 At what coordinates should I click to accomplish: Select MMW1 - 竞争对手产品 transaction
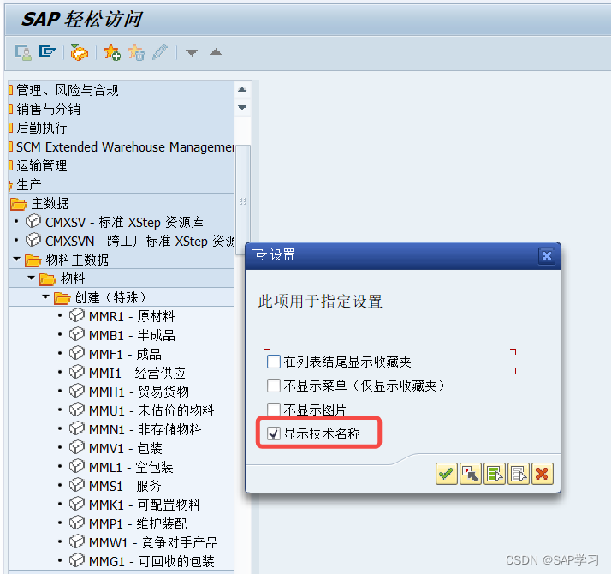(153, 542)
